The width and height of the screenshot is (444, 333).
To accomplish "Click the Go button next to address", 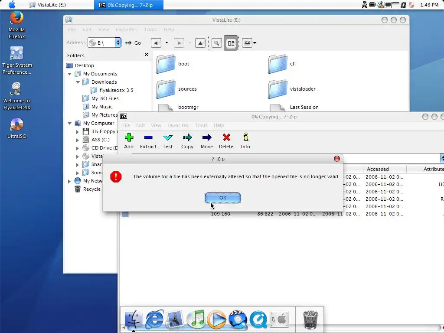I will [x=134, y=43].
